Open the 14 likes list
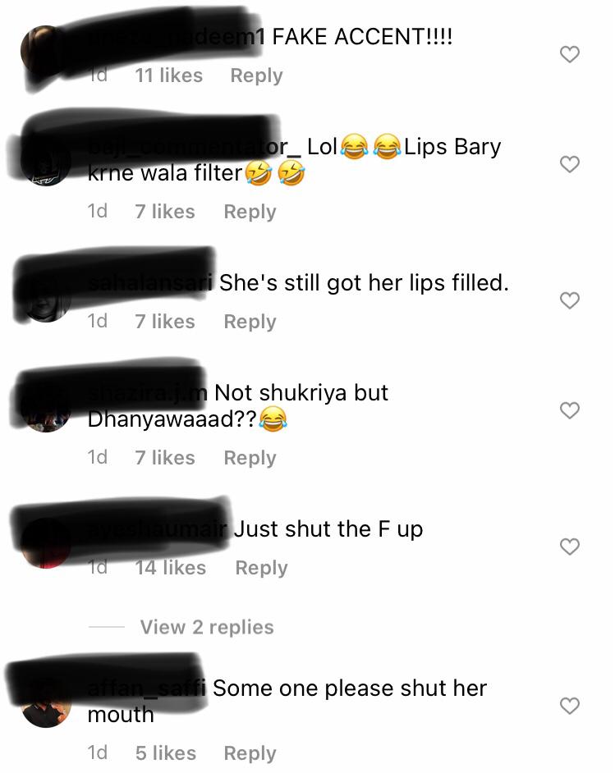The width and height of the screenshot is (615, 773). [x=171, y=567]
